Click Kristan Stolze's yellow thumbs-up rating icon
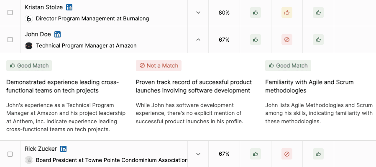The height and width of the screenshot is (167, 376). (287, 12)
